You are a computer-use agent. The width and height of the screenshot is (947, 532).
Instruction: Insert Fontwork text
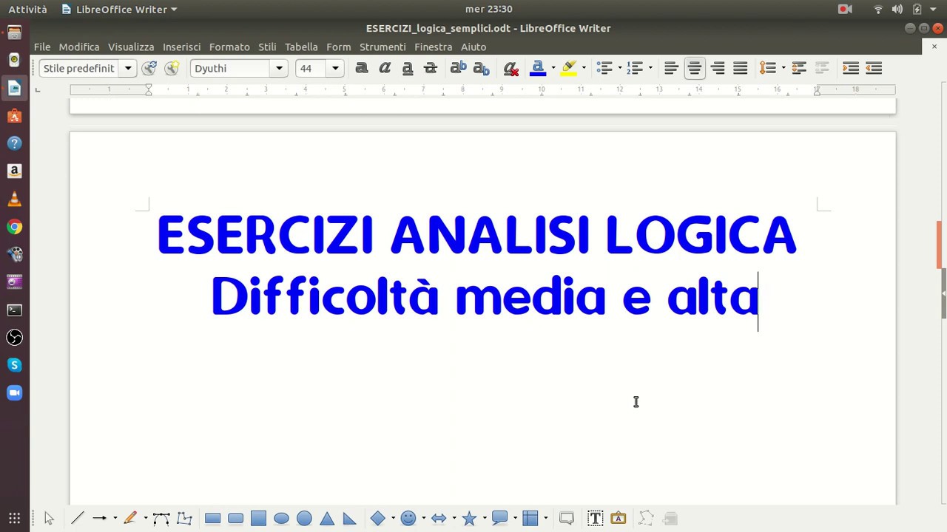tap(618, 518)
